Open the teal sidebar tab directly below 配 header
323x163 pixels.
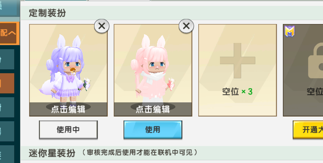7,59
